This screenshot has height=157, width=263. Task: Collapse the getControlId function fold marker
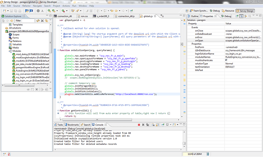tap(58, 111)
